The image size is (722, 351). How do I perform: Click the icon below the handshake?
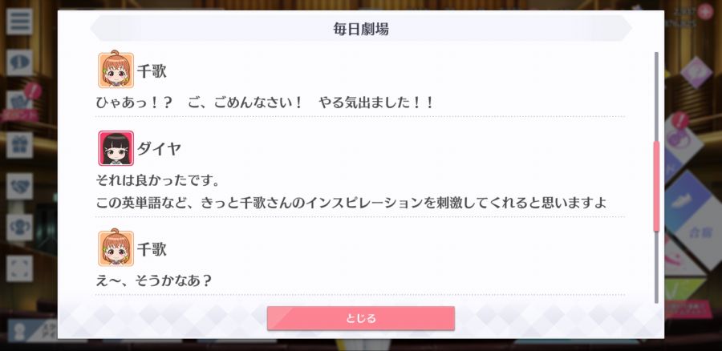[19, 228]
